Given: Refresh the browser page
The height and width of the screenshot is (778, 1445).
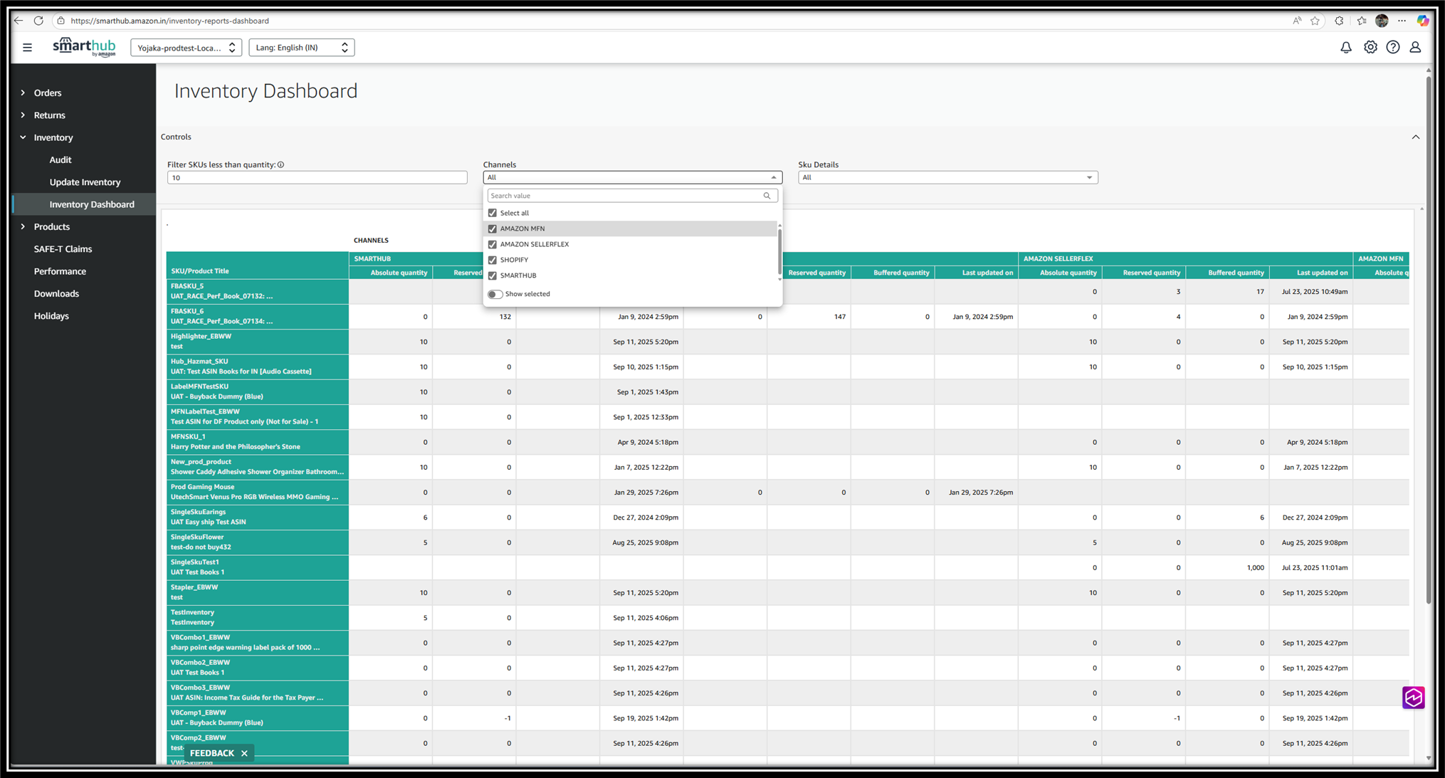Looking at the screenshot, I should (38, 21).
